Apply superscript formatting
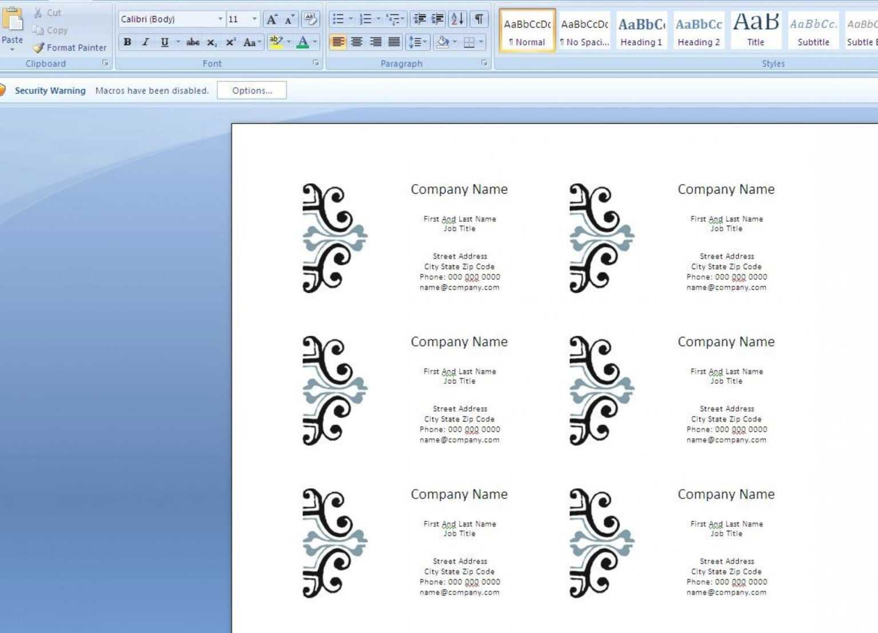 pyautogui.click(x=229, y=42)
